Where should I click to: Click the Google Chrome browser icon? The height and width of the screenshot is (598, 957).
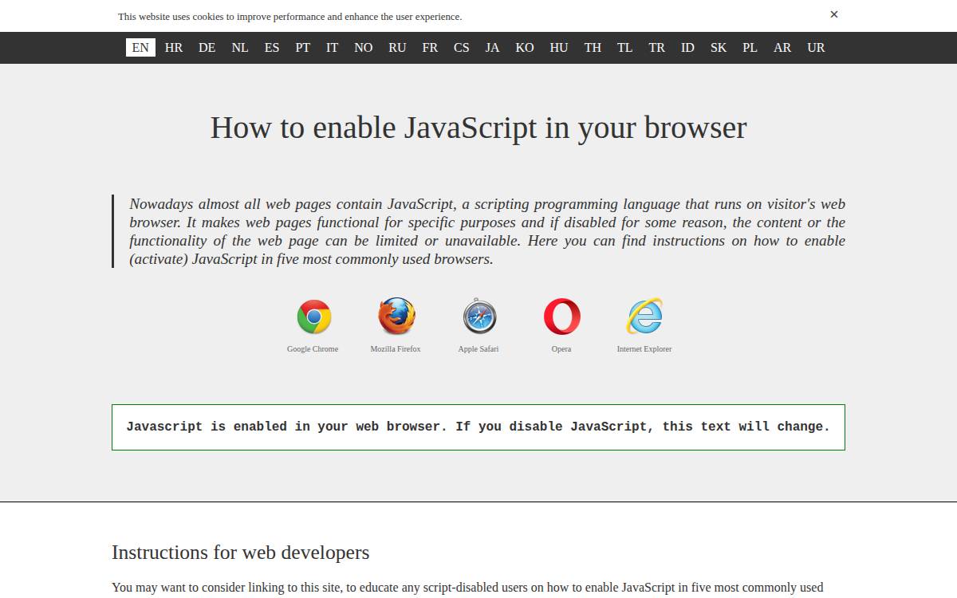pyautogui.click(x=314, y=317)
